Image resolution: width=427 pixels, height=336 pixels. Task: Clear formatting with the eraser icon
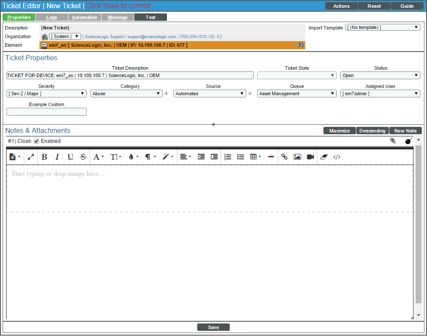tap(324, 157)
